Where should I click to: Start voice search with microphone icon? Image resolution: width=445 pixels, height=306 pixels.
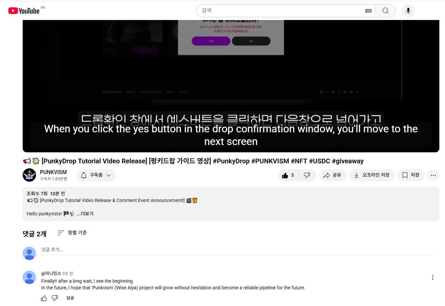(408, 11)
